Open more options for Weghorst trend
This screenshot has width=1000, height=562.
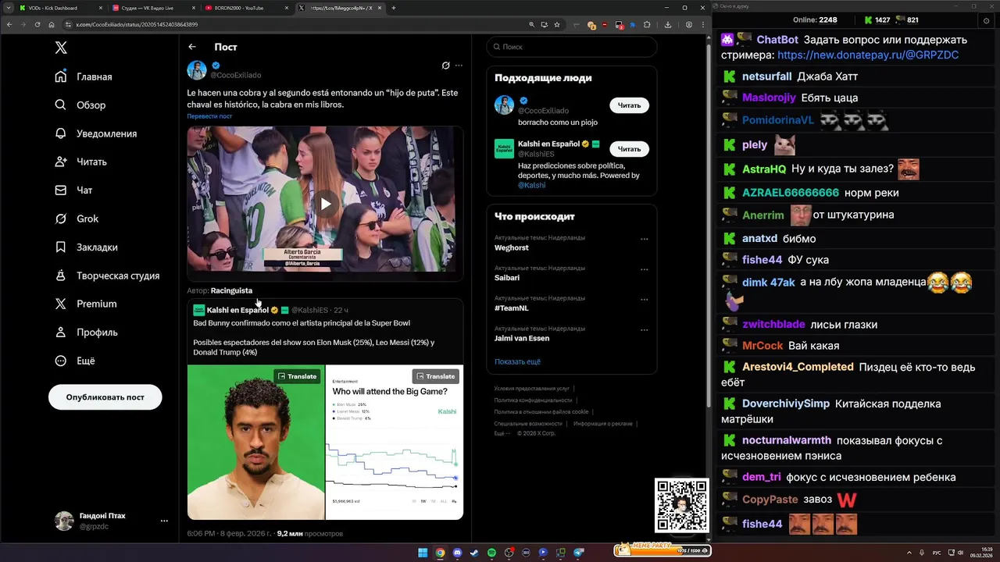click(x=644, y=240)
